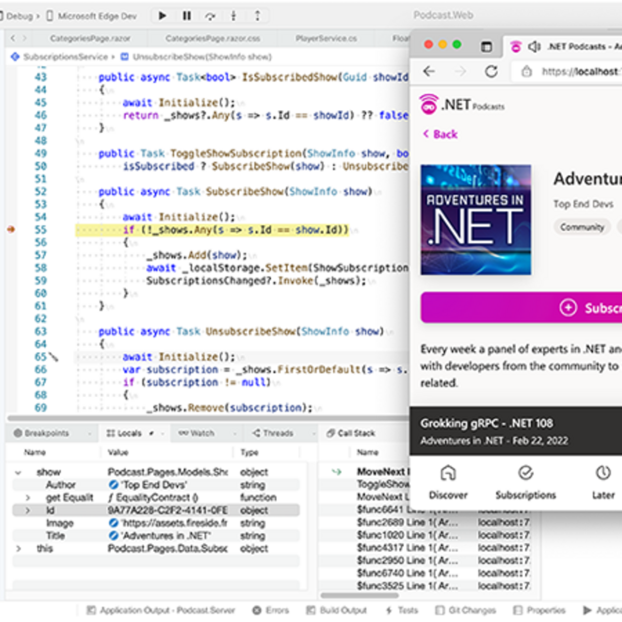Collapse the 'show' variable in Locals
Screen dimensions: 622x622
click(x=19, y=472)
